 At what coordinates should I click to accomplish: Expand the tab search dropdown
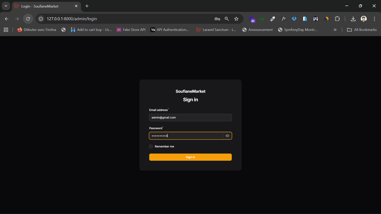(x=6, y=6)
